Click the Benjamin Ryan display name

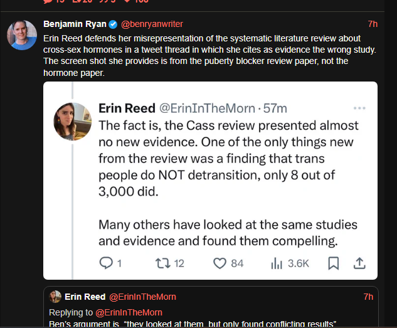(x=75, y=24)
